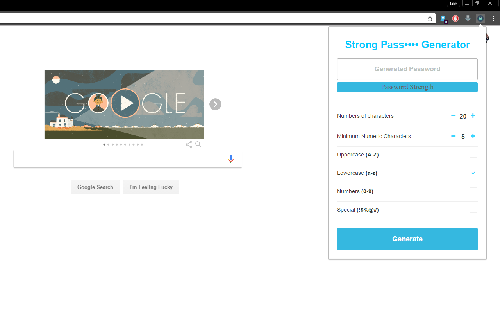Click the Password Strength bar
The image size is (500, 313).
(407, 87)
